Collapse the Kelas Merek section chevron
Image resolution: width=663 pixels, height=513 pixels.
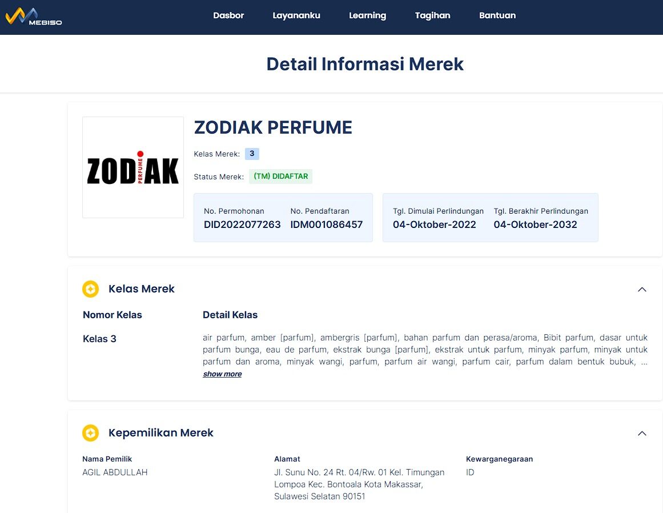642,289
